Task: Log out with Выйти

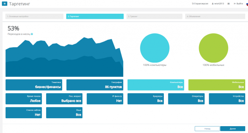Action: 238,4
